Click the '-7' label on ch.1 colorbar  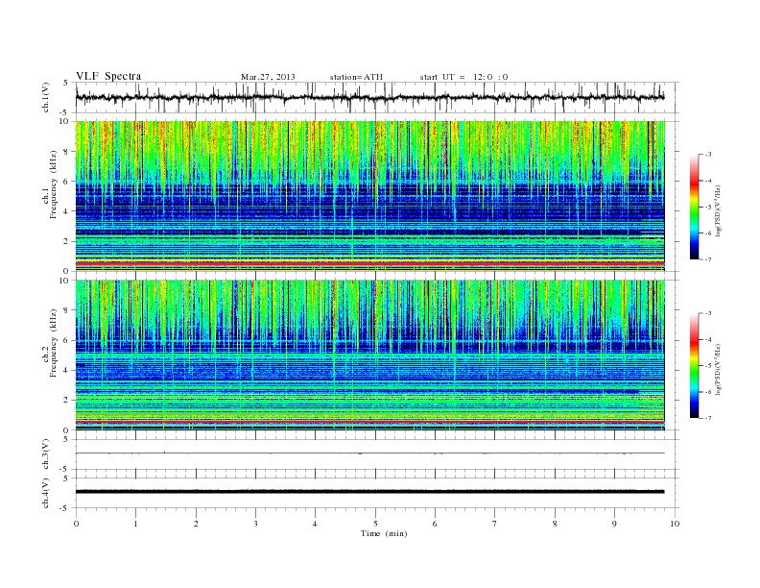pyautogui.click(x=707, y=259)
